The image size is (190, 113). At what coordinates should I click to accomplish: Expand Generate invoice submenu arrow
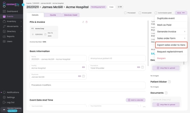pos(185,32)
